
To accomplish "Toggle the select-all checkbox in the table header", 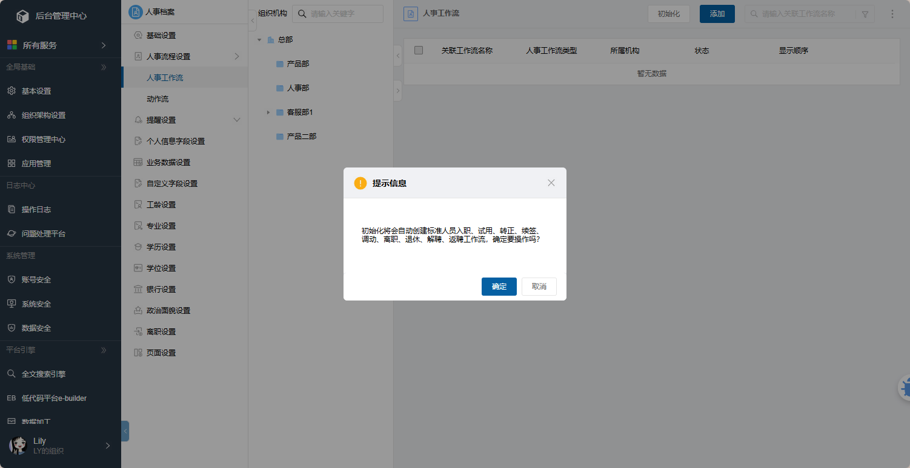I will 419,51.
